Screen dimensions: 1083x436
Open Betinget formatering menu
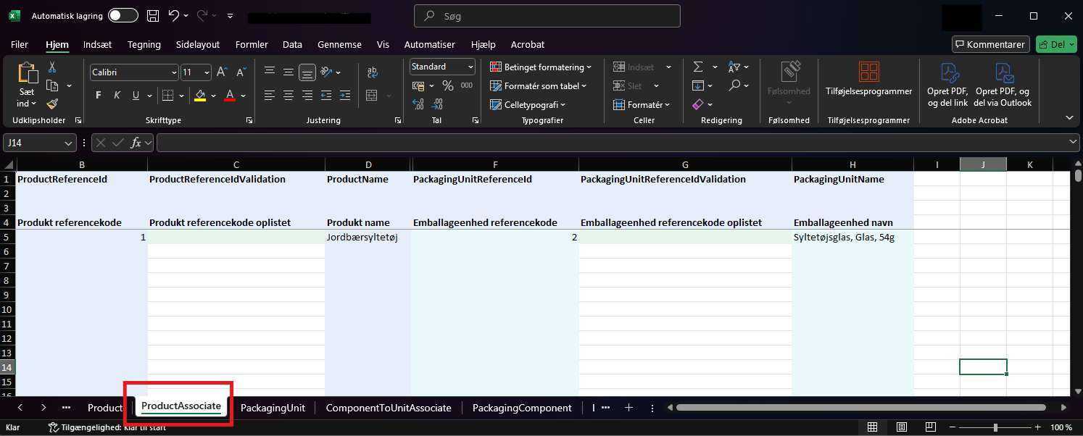(541, 67)
